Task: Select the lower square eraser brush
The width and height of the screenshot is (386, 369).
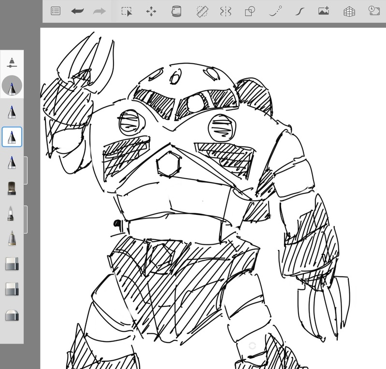Action: tap(12, 289)
